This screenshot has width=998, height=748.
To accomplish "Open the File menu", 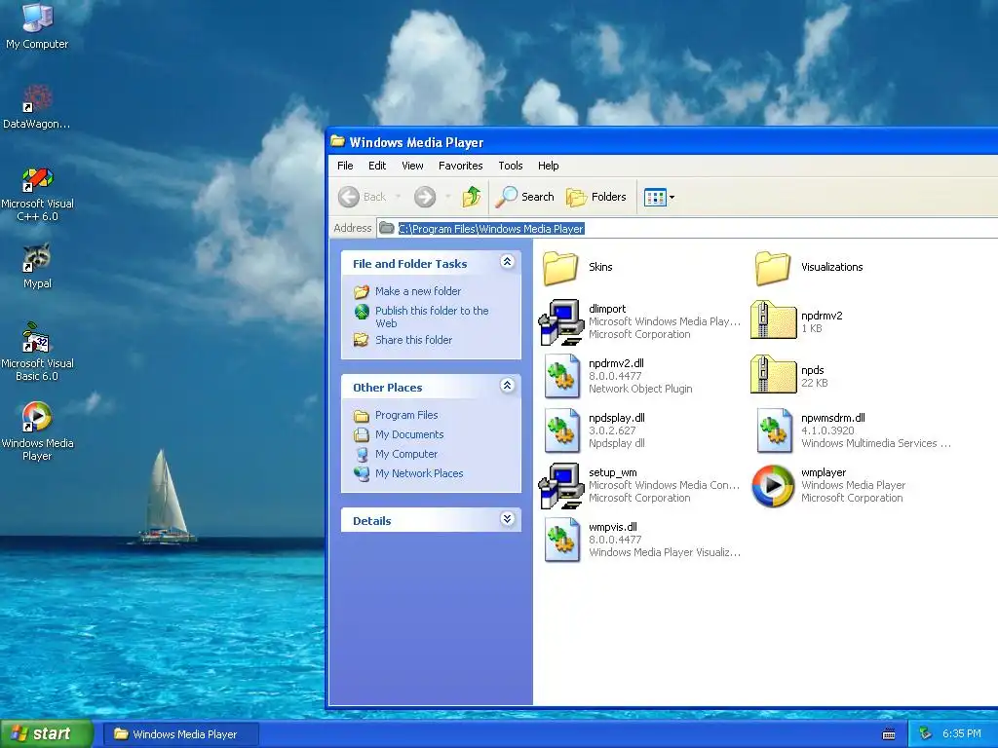I will coord(345,166).
